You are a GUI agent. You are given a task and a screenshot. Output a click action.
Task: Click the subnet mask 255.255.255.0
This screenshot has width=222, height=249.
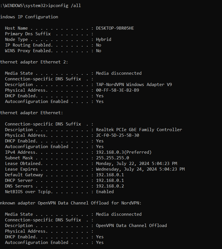[x=112, y=158]
